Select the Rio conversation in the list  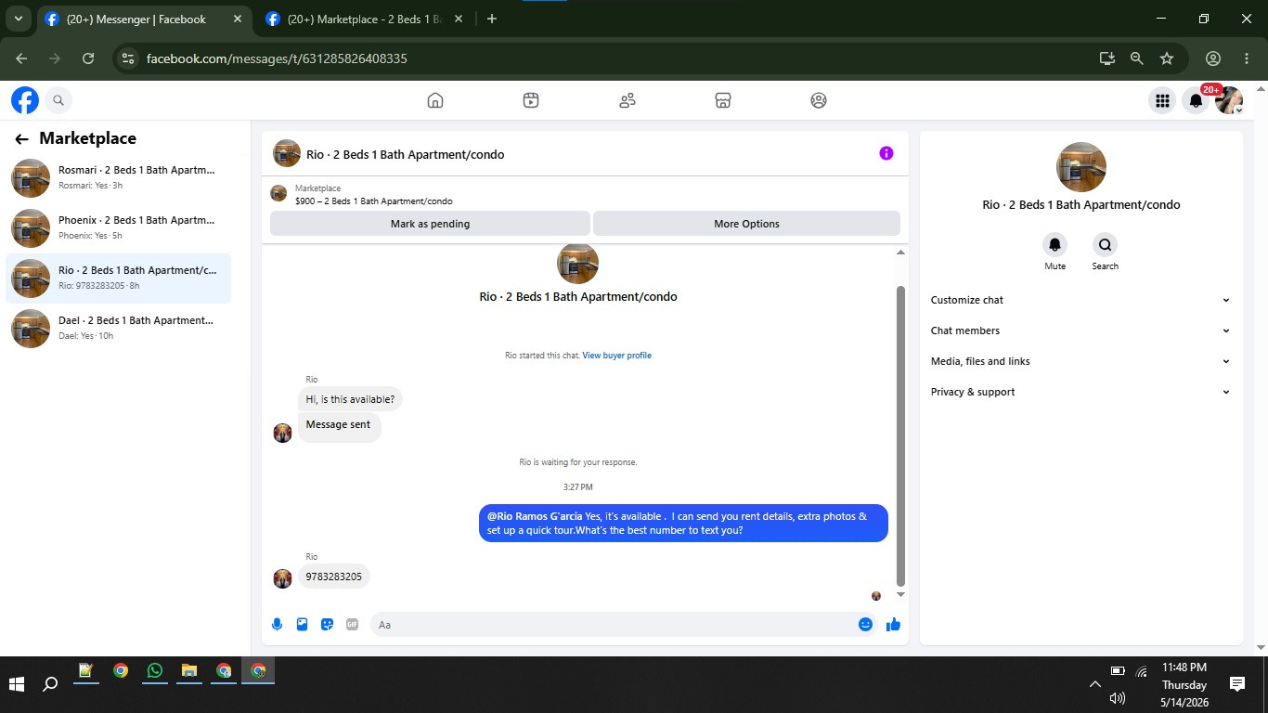(x=119, y=279)
